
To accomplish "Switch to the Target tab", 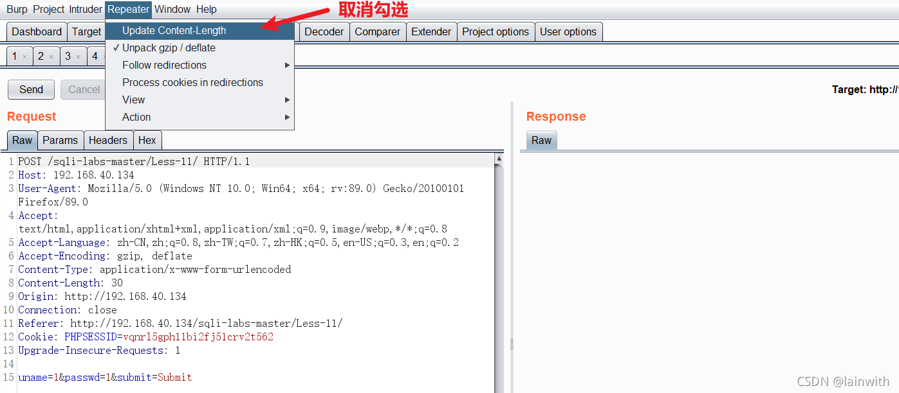I will (86, 32).
